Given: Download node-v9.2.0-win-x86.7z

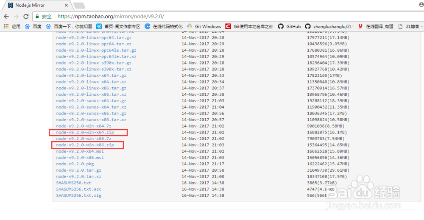Looking at the screenshot, I should tap(84, 139).
